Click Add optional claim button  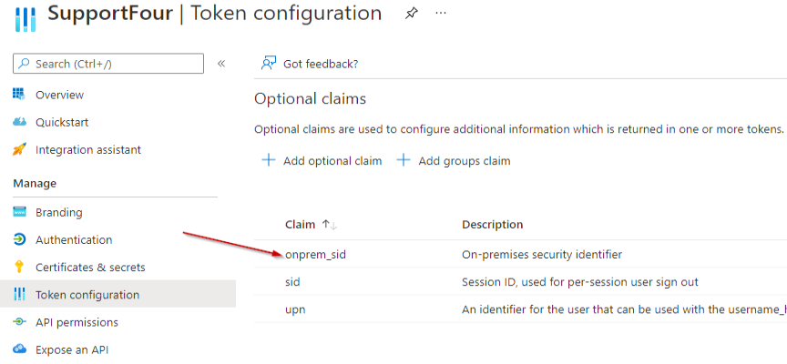(x=322, y=161)
